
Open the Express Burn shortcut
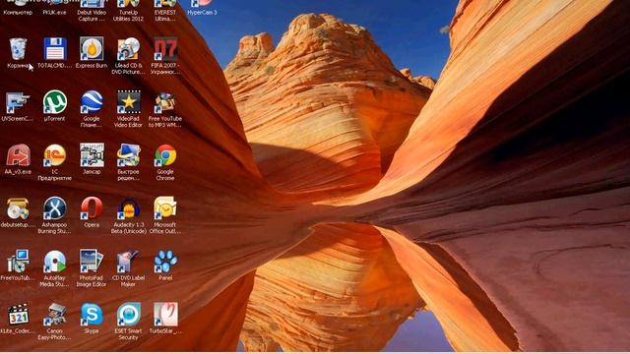point(92,49)
